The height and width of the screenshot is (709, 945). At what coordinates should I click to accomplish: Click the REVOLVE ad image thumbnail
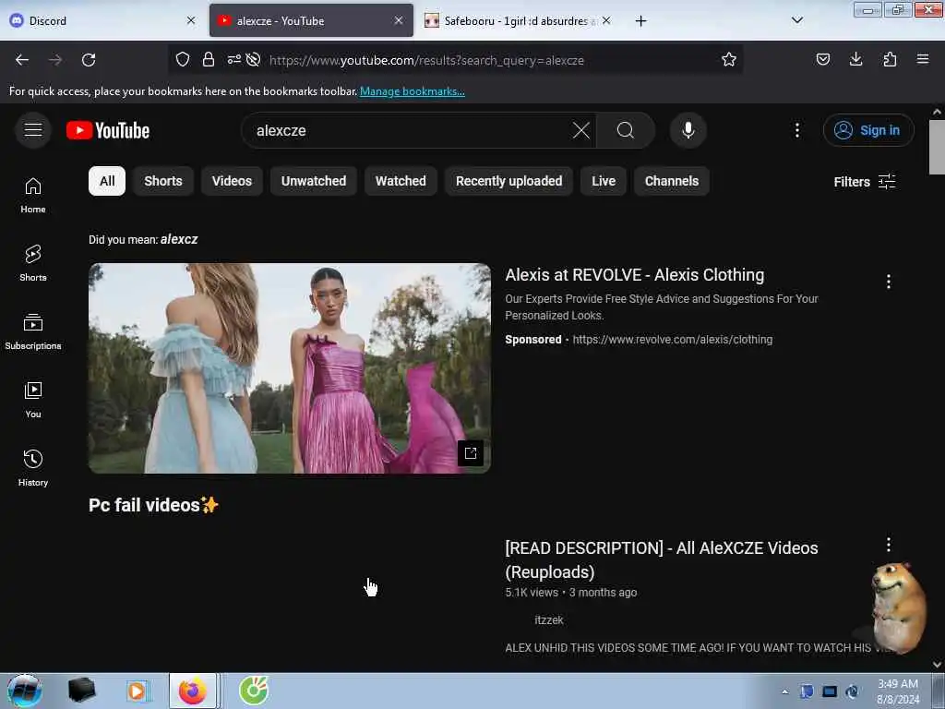[289, 367]
